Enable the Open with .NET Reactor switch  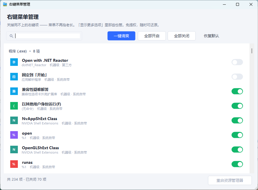237,62
